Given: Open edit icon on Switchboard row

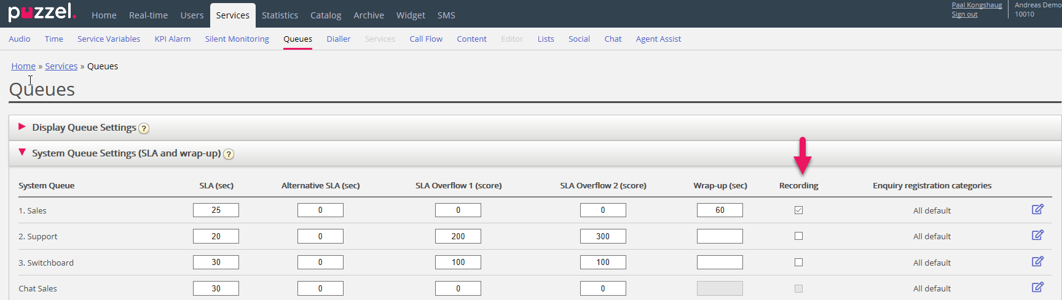Looking at the screenshot, I should tap(1037, 262).
